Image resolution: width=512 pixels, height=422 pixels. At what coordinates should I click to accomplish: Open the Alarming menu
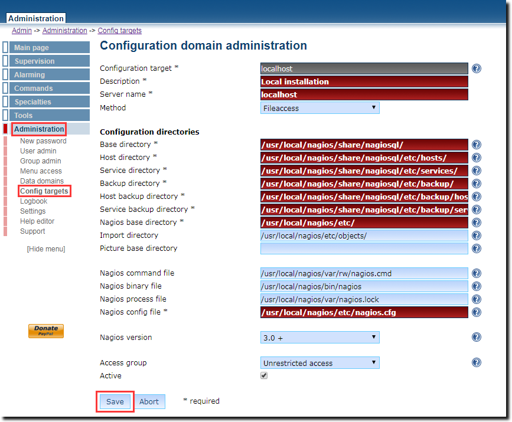pyautogui.click(x=50, y=75)
